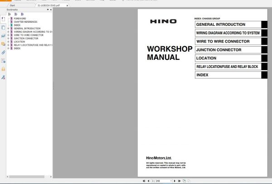Open the Layers panel icon in sidebar
This screenshot has width=272, height=184.
point(3,36)
